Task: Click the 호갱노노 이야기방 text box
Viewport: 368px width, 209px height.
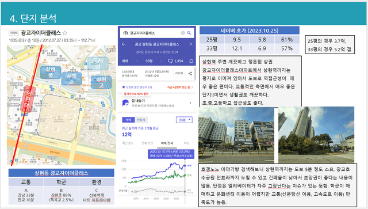Action: [278, 185]
